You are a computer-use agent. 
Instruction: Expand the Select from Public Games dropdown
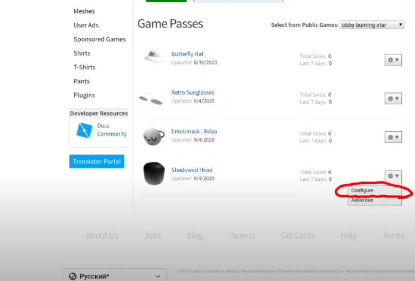[x=372, y=25]
